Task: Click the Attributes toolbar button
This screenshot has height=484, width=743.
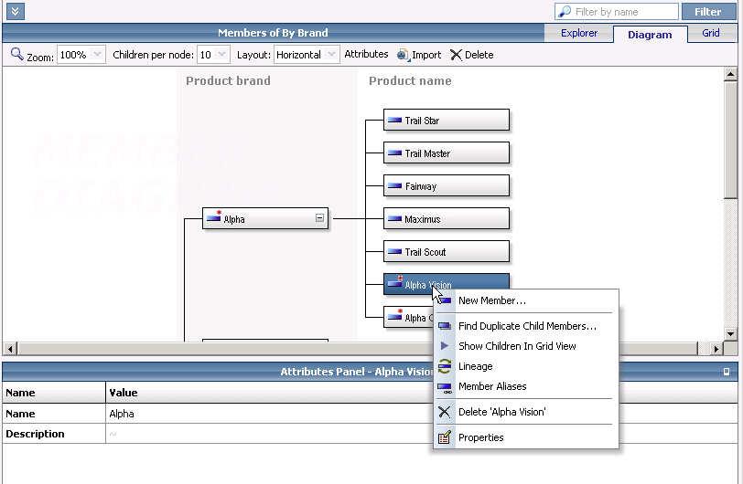Action: click(366, 54)
